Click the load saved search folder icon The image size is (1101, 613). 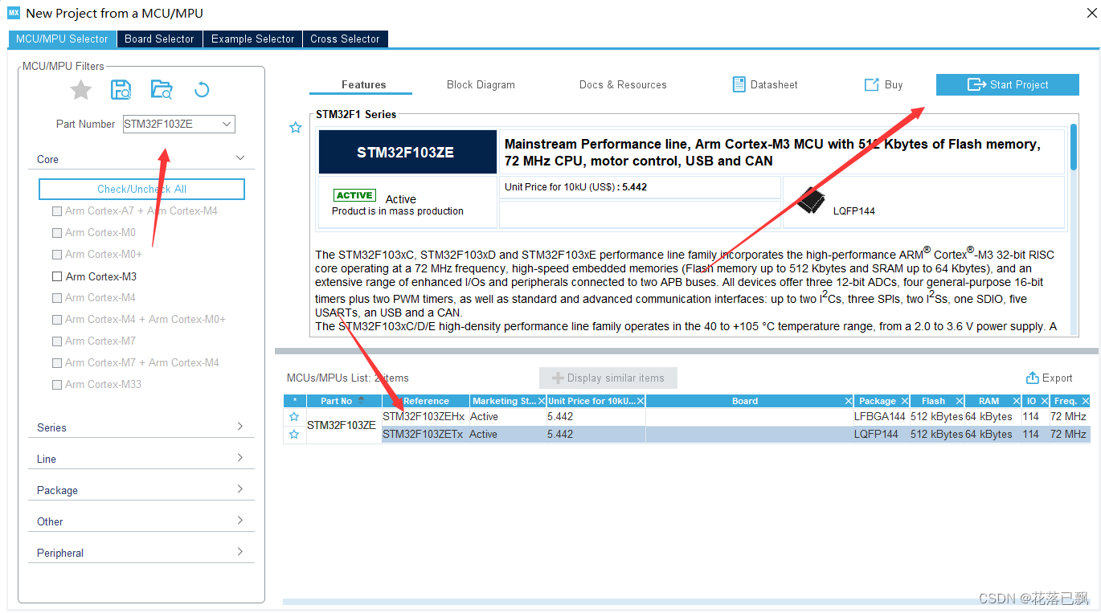point(162,90)
